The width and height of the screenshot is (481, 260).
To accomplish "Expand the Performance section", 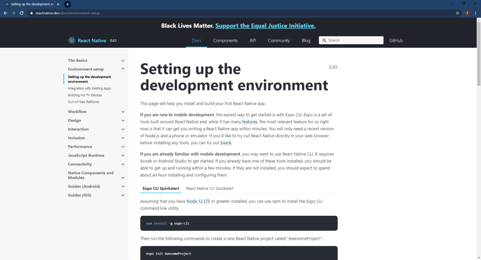I will click(x=96, y=147).
